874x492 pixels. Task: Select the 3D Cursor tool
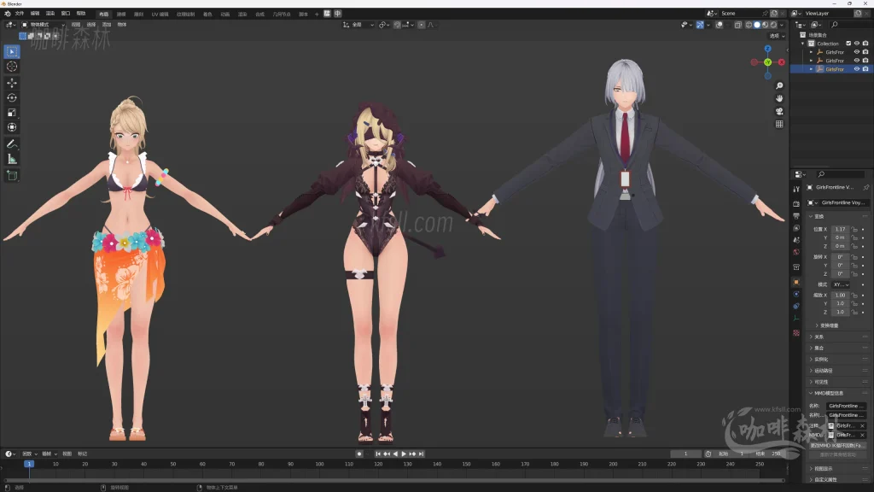(12, 67)
